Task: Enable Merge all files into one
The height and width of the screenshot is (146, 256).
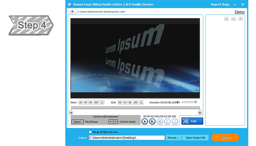Action: [90, 132]
